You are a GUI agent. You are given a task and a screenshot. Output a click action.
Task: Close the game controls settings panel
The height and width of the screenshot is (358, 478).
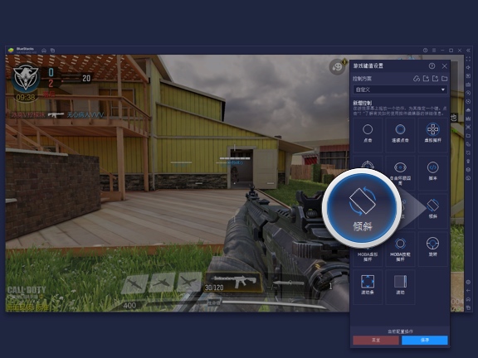[x=445, y=65]
